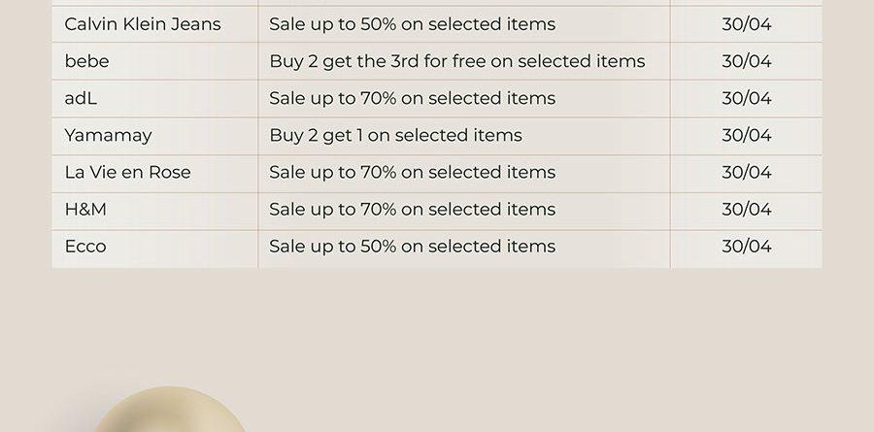Click adL sale up to 70% offer
Image resolution: width=874 pixels, height=432 pixels.
pos(413,98)
